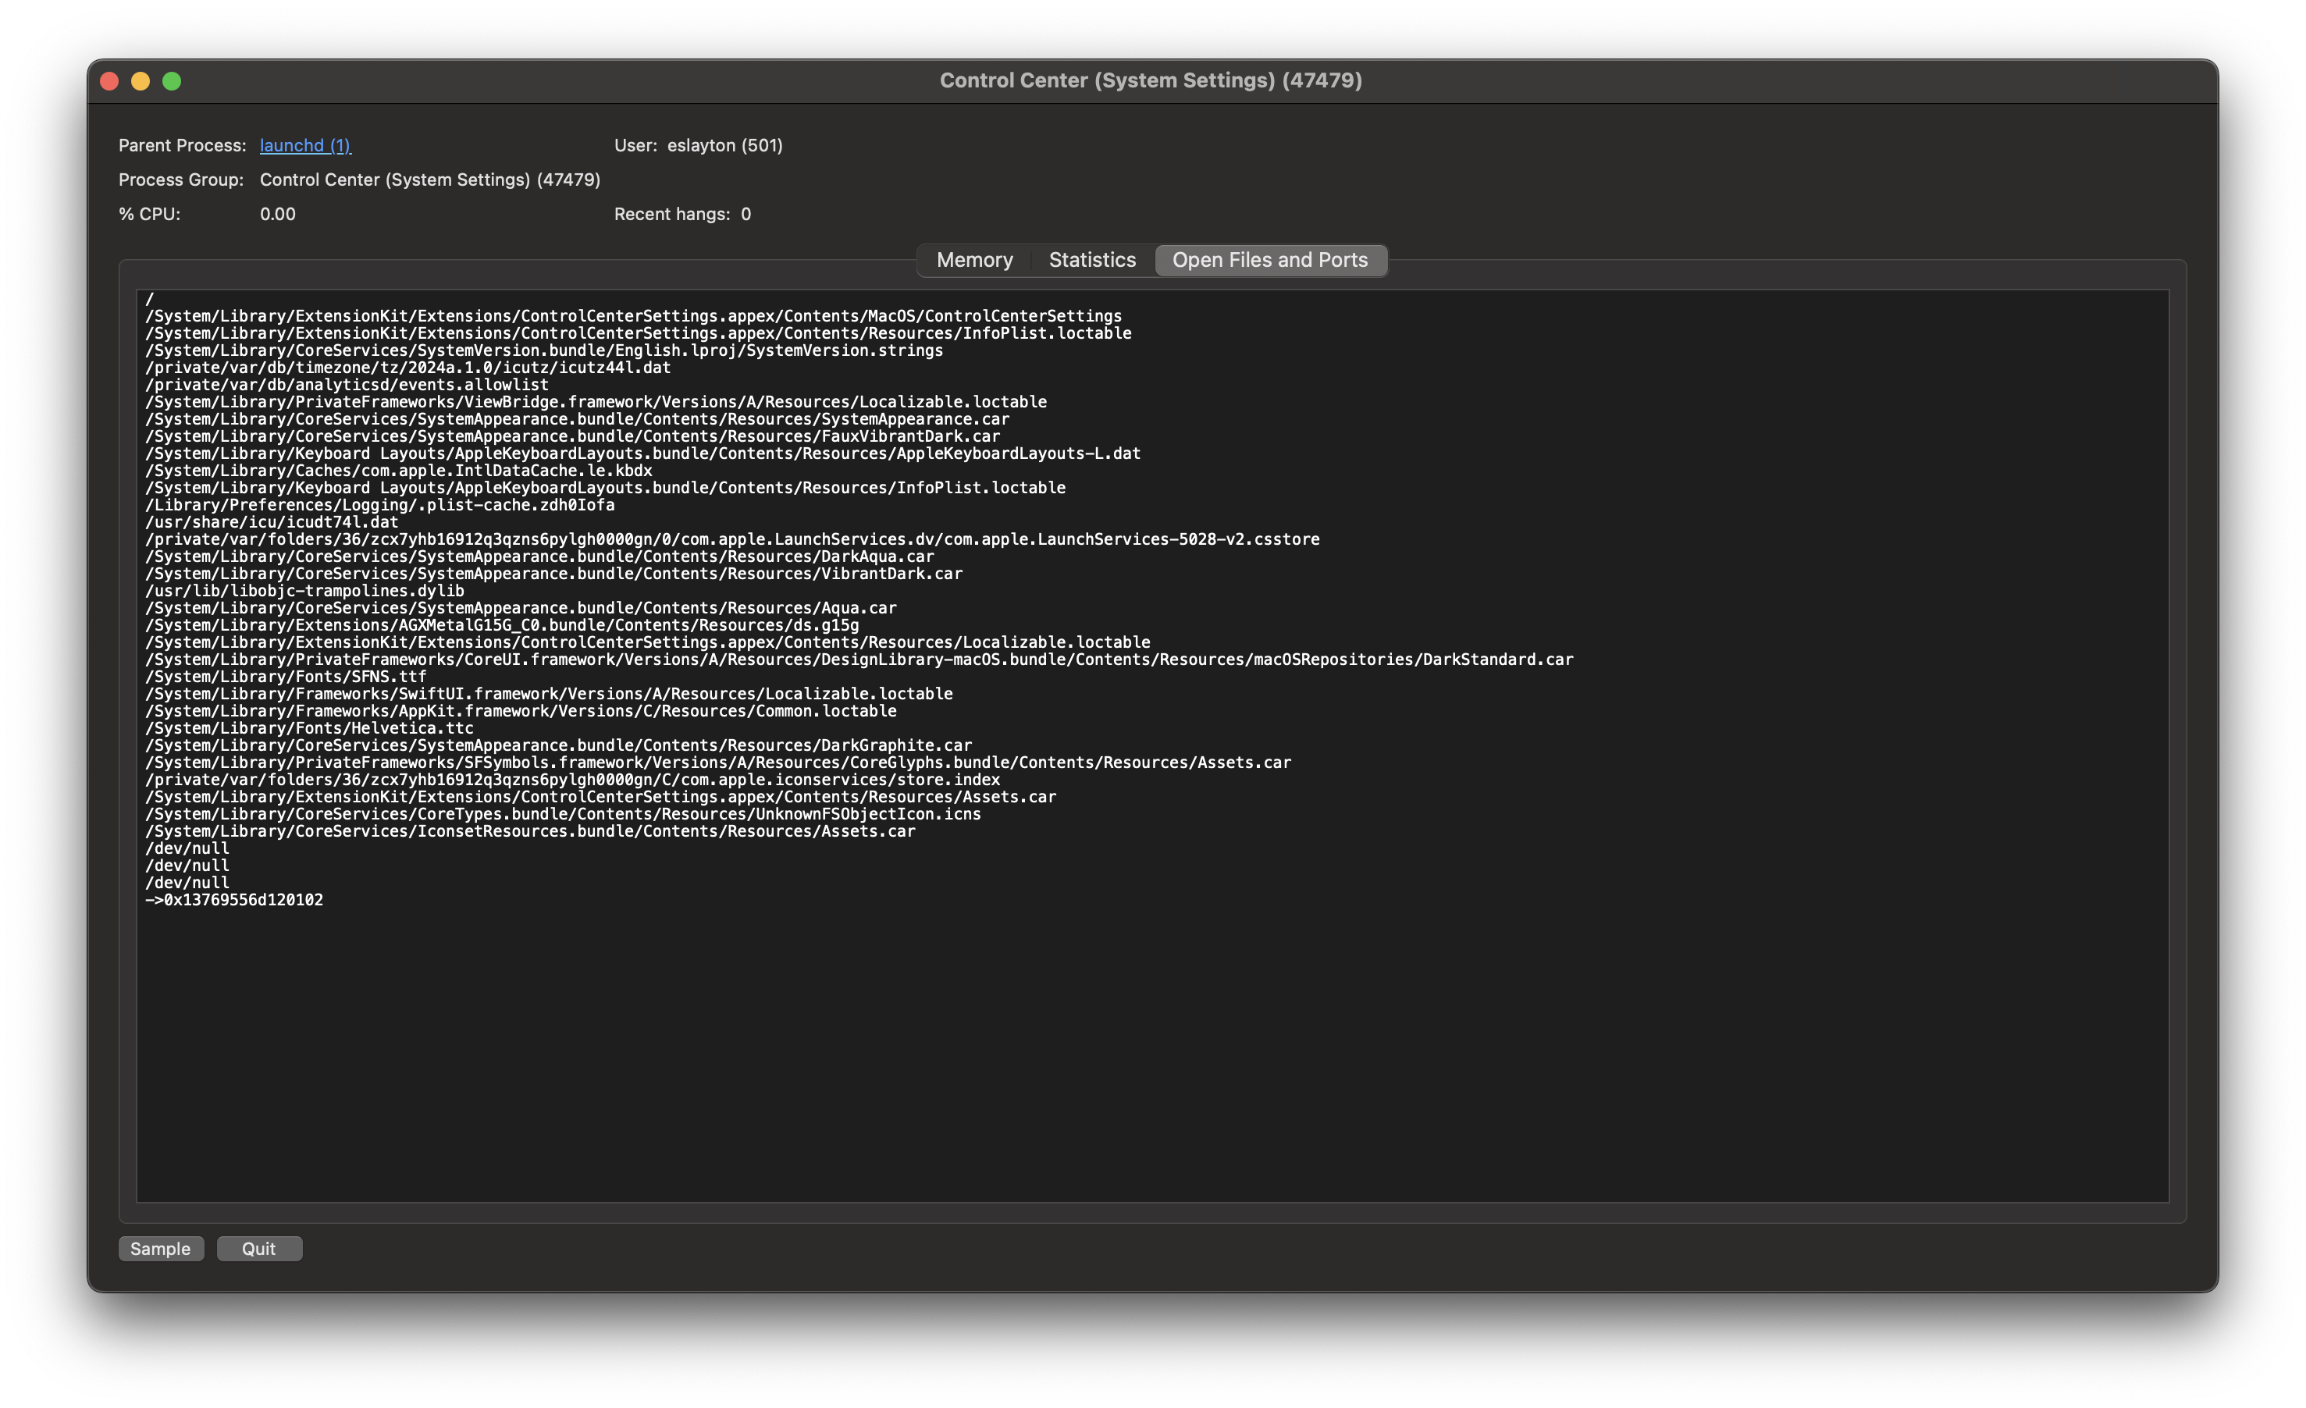The image size is (2306, 1408).
Task: Click the /usr/share/icu/icudt74l.dat line
Action: (272, 522)
